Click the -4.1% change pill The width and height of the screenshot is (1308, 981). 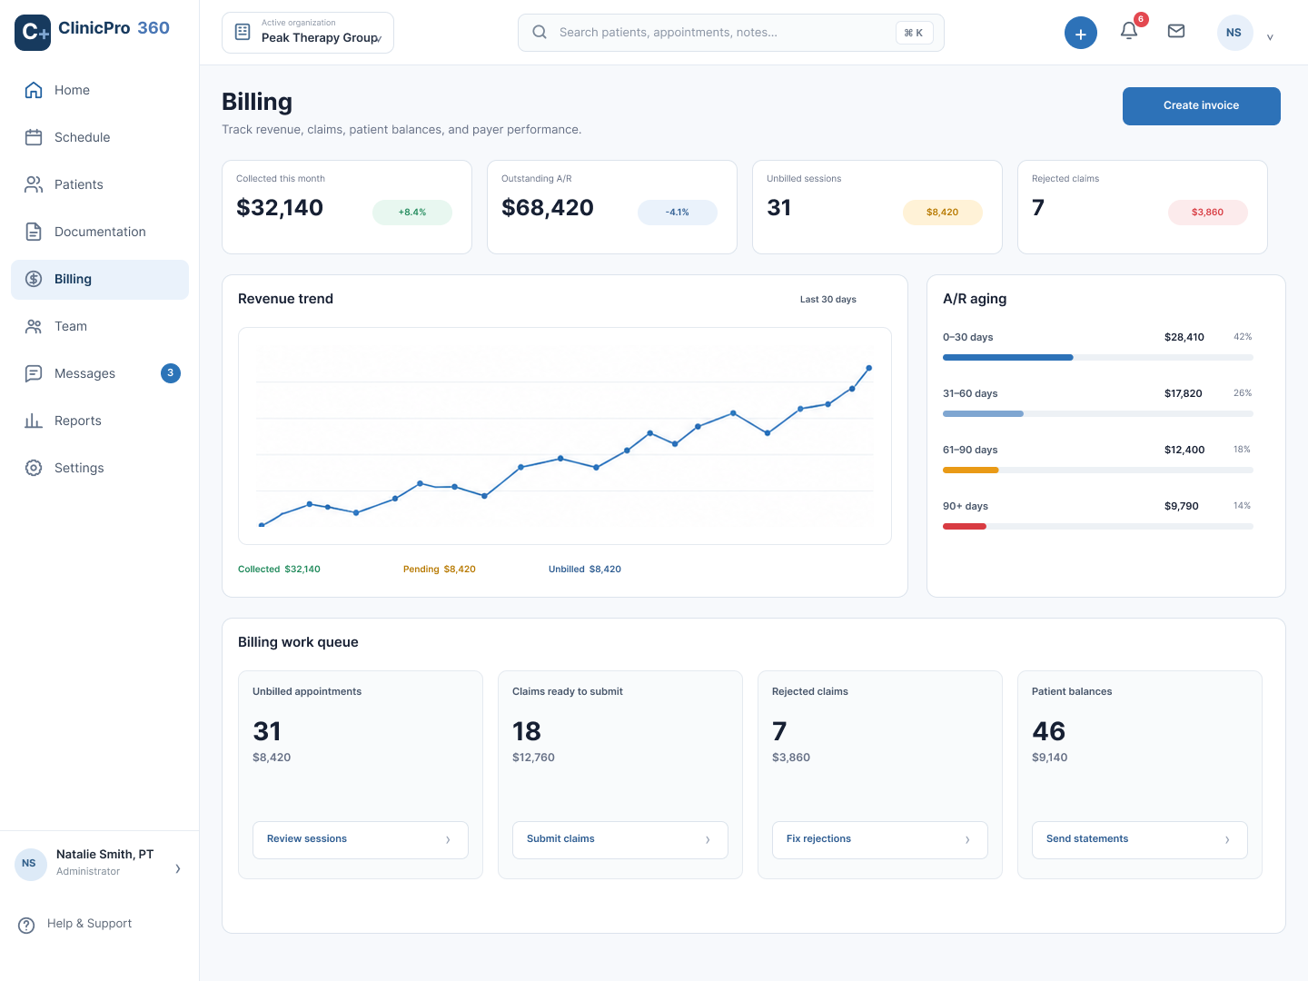(678, 213)
